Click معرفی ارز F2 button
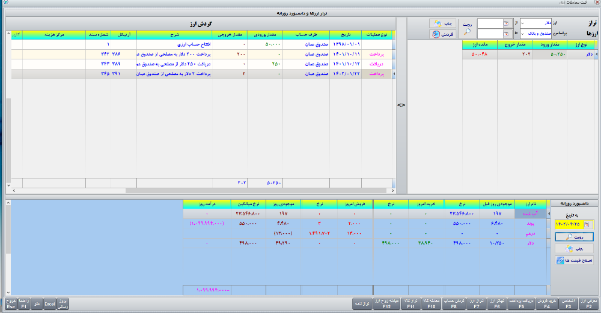This screenshot has height=313, width=601. point(588,304)
